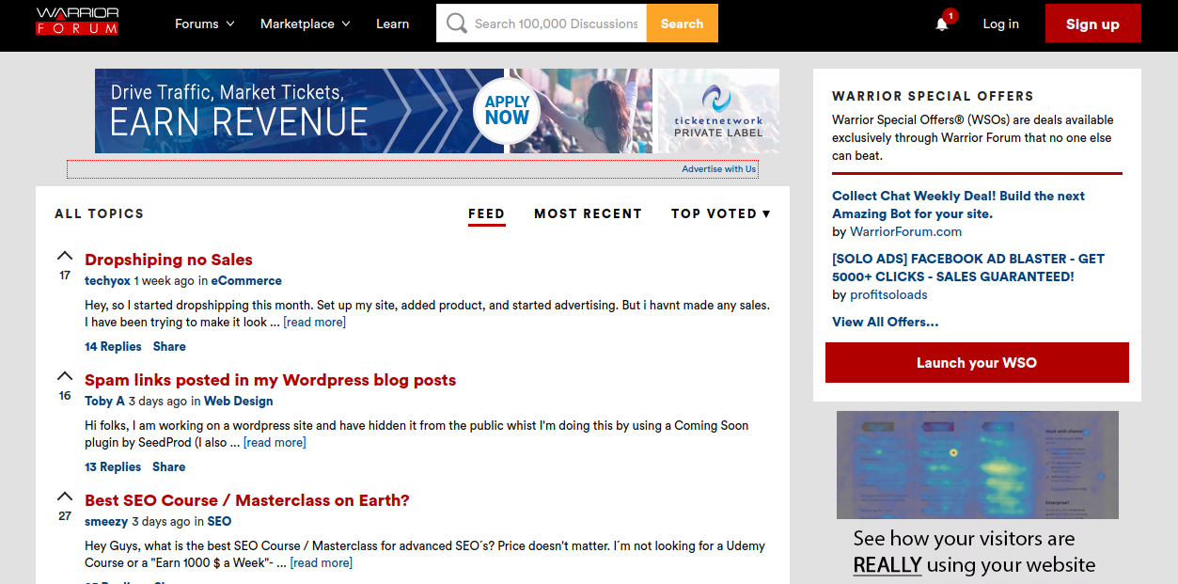Click the Apply Now circle in banner
Image resolution: width=1178 pixels, height=584 pixels.
pos(507,111)
